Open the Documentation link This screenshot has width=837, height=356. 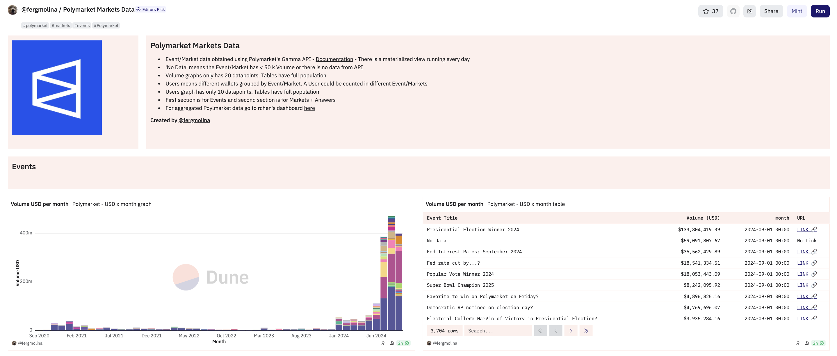(334, 59)
